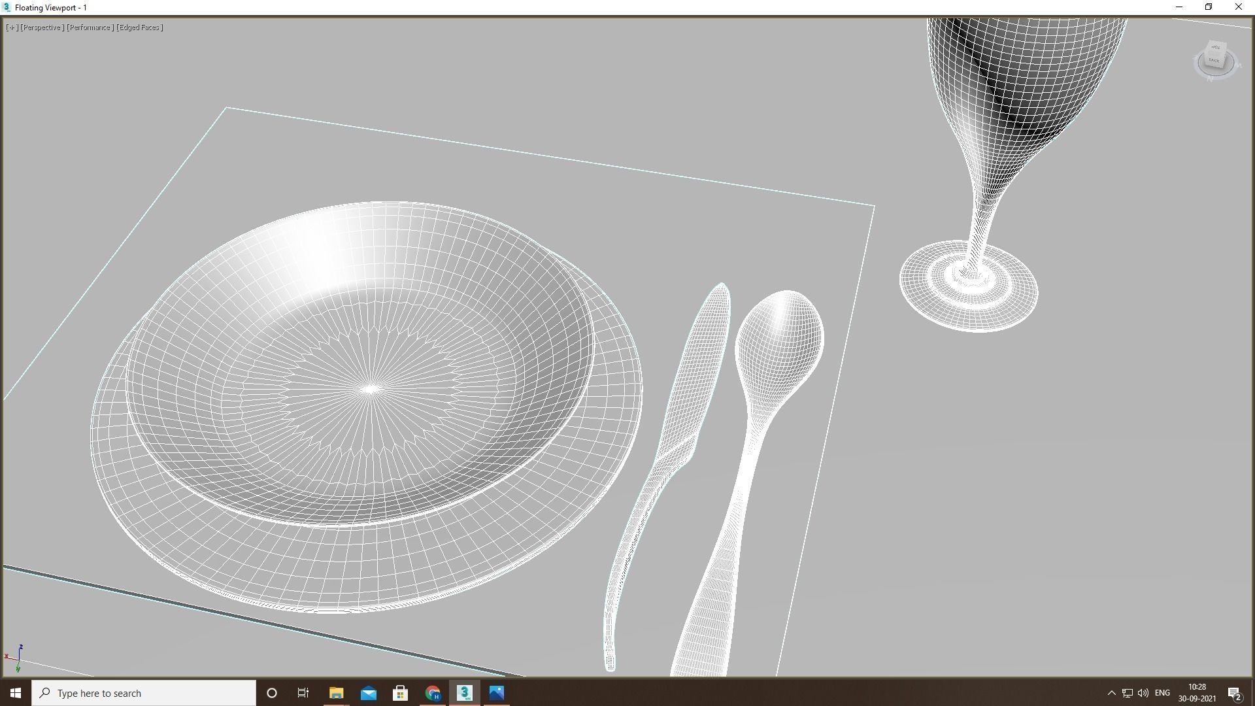Image resolution: width=1255 pixels, height=706 pixels.
Task: Open the Windows Start menu
Action: tap(16, 693)
